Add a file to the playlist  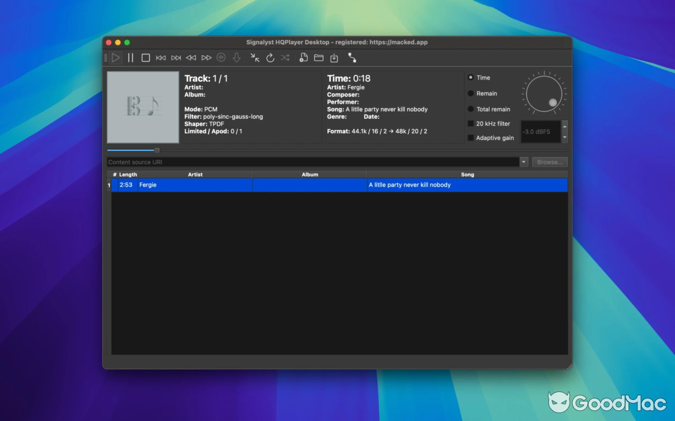(x=303, y=58)
